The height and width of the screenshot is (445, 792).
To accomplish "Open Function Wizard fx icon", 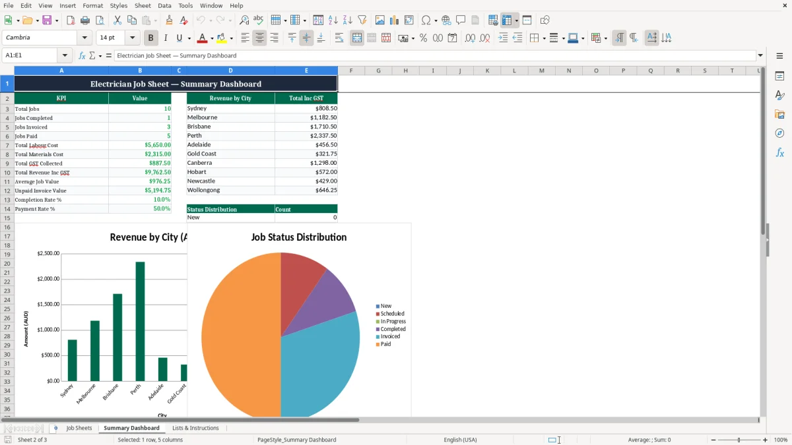I will pos(82,56).
